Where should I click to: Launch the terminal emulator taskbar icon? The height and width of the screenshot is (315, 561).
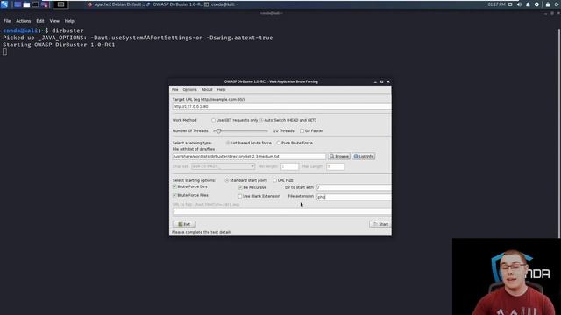(x=35, y=4)
